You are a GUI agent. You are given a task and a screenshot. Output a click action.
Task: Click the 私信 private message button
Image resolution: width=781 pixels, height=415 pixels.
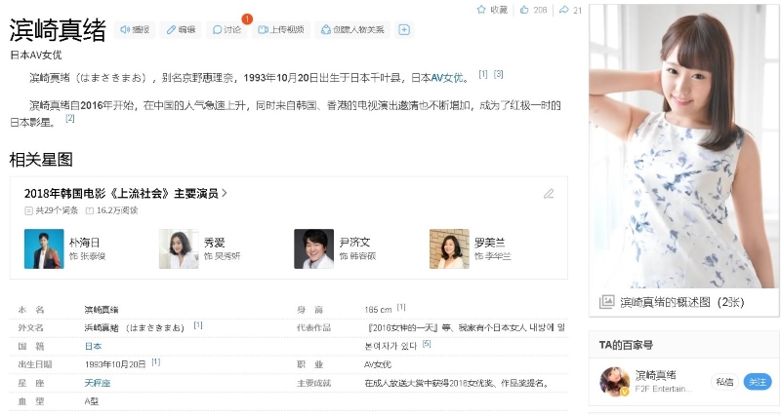click(724, 382)
